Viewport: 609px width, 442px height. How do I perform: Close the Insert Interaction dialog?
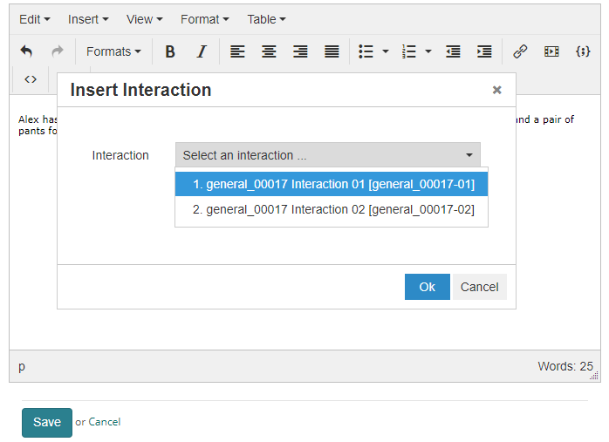(497, 90)
